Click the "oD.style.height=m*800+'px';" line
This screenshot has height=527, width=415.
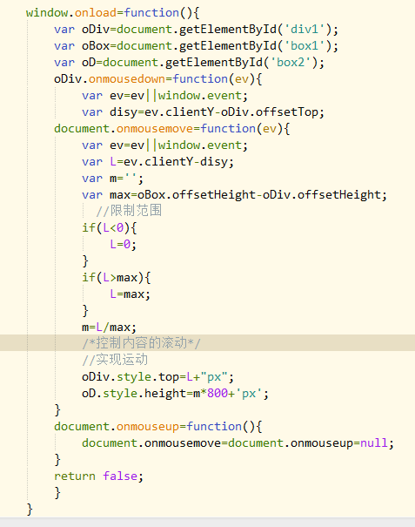(x=175, y=393)
